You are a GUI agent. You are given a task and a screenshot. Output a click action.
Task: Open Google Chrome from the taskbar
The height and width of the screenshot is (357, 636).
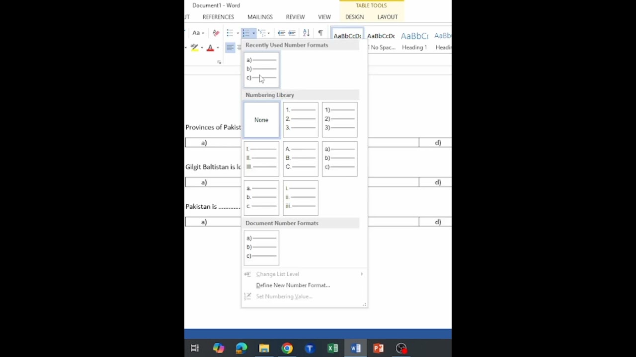click(287, 348)
